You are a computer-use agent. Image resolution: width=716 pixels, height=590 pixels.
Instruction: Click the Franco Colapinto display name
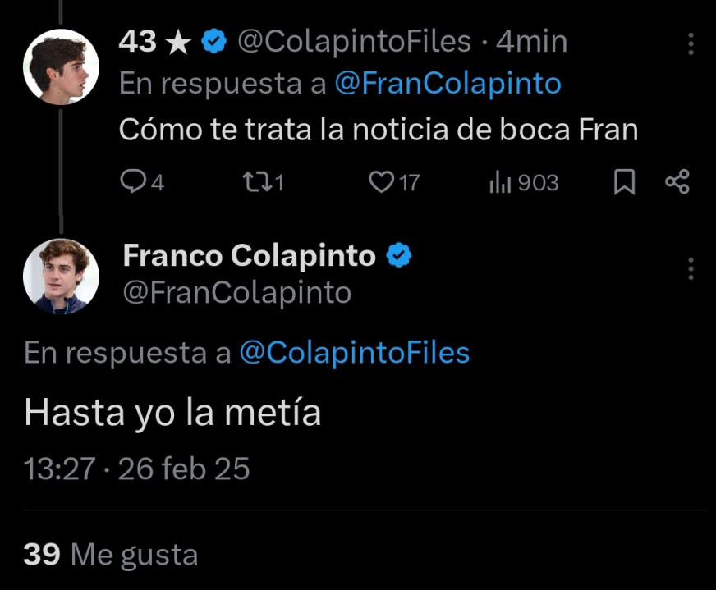pos(249,256)
